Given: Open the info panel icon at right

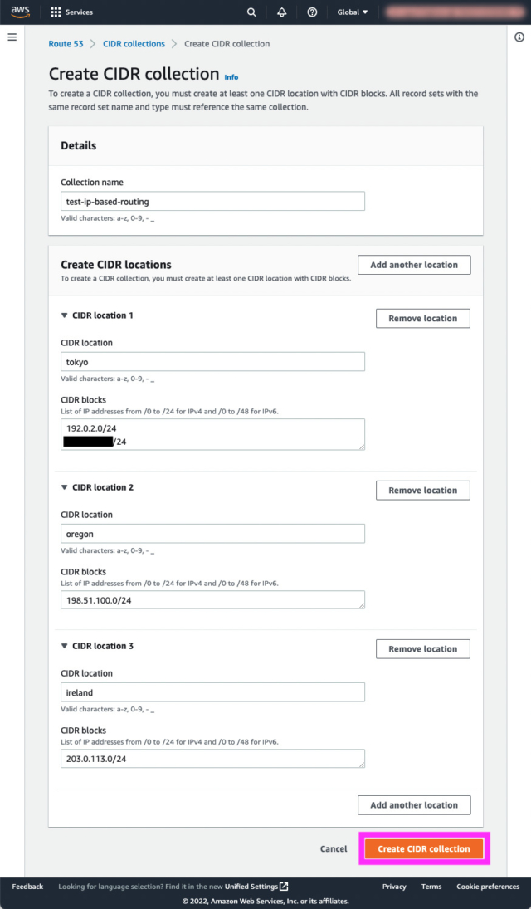Looking at the screenshot, I should pos(519,37).
